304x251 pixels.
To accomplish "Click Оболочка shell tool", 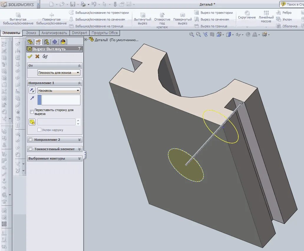I will pyautogui.click(x=287, y=26).
